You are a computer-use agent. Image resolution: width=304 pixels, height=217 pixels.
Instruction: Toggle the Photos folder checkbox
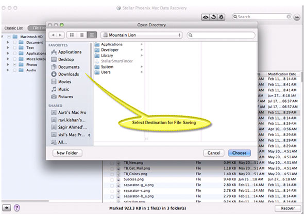(x=15, y=64)
